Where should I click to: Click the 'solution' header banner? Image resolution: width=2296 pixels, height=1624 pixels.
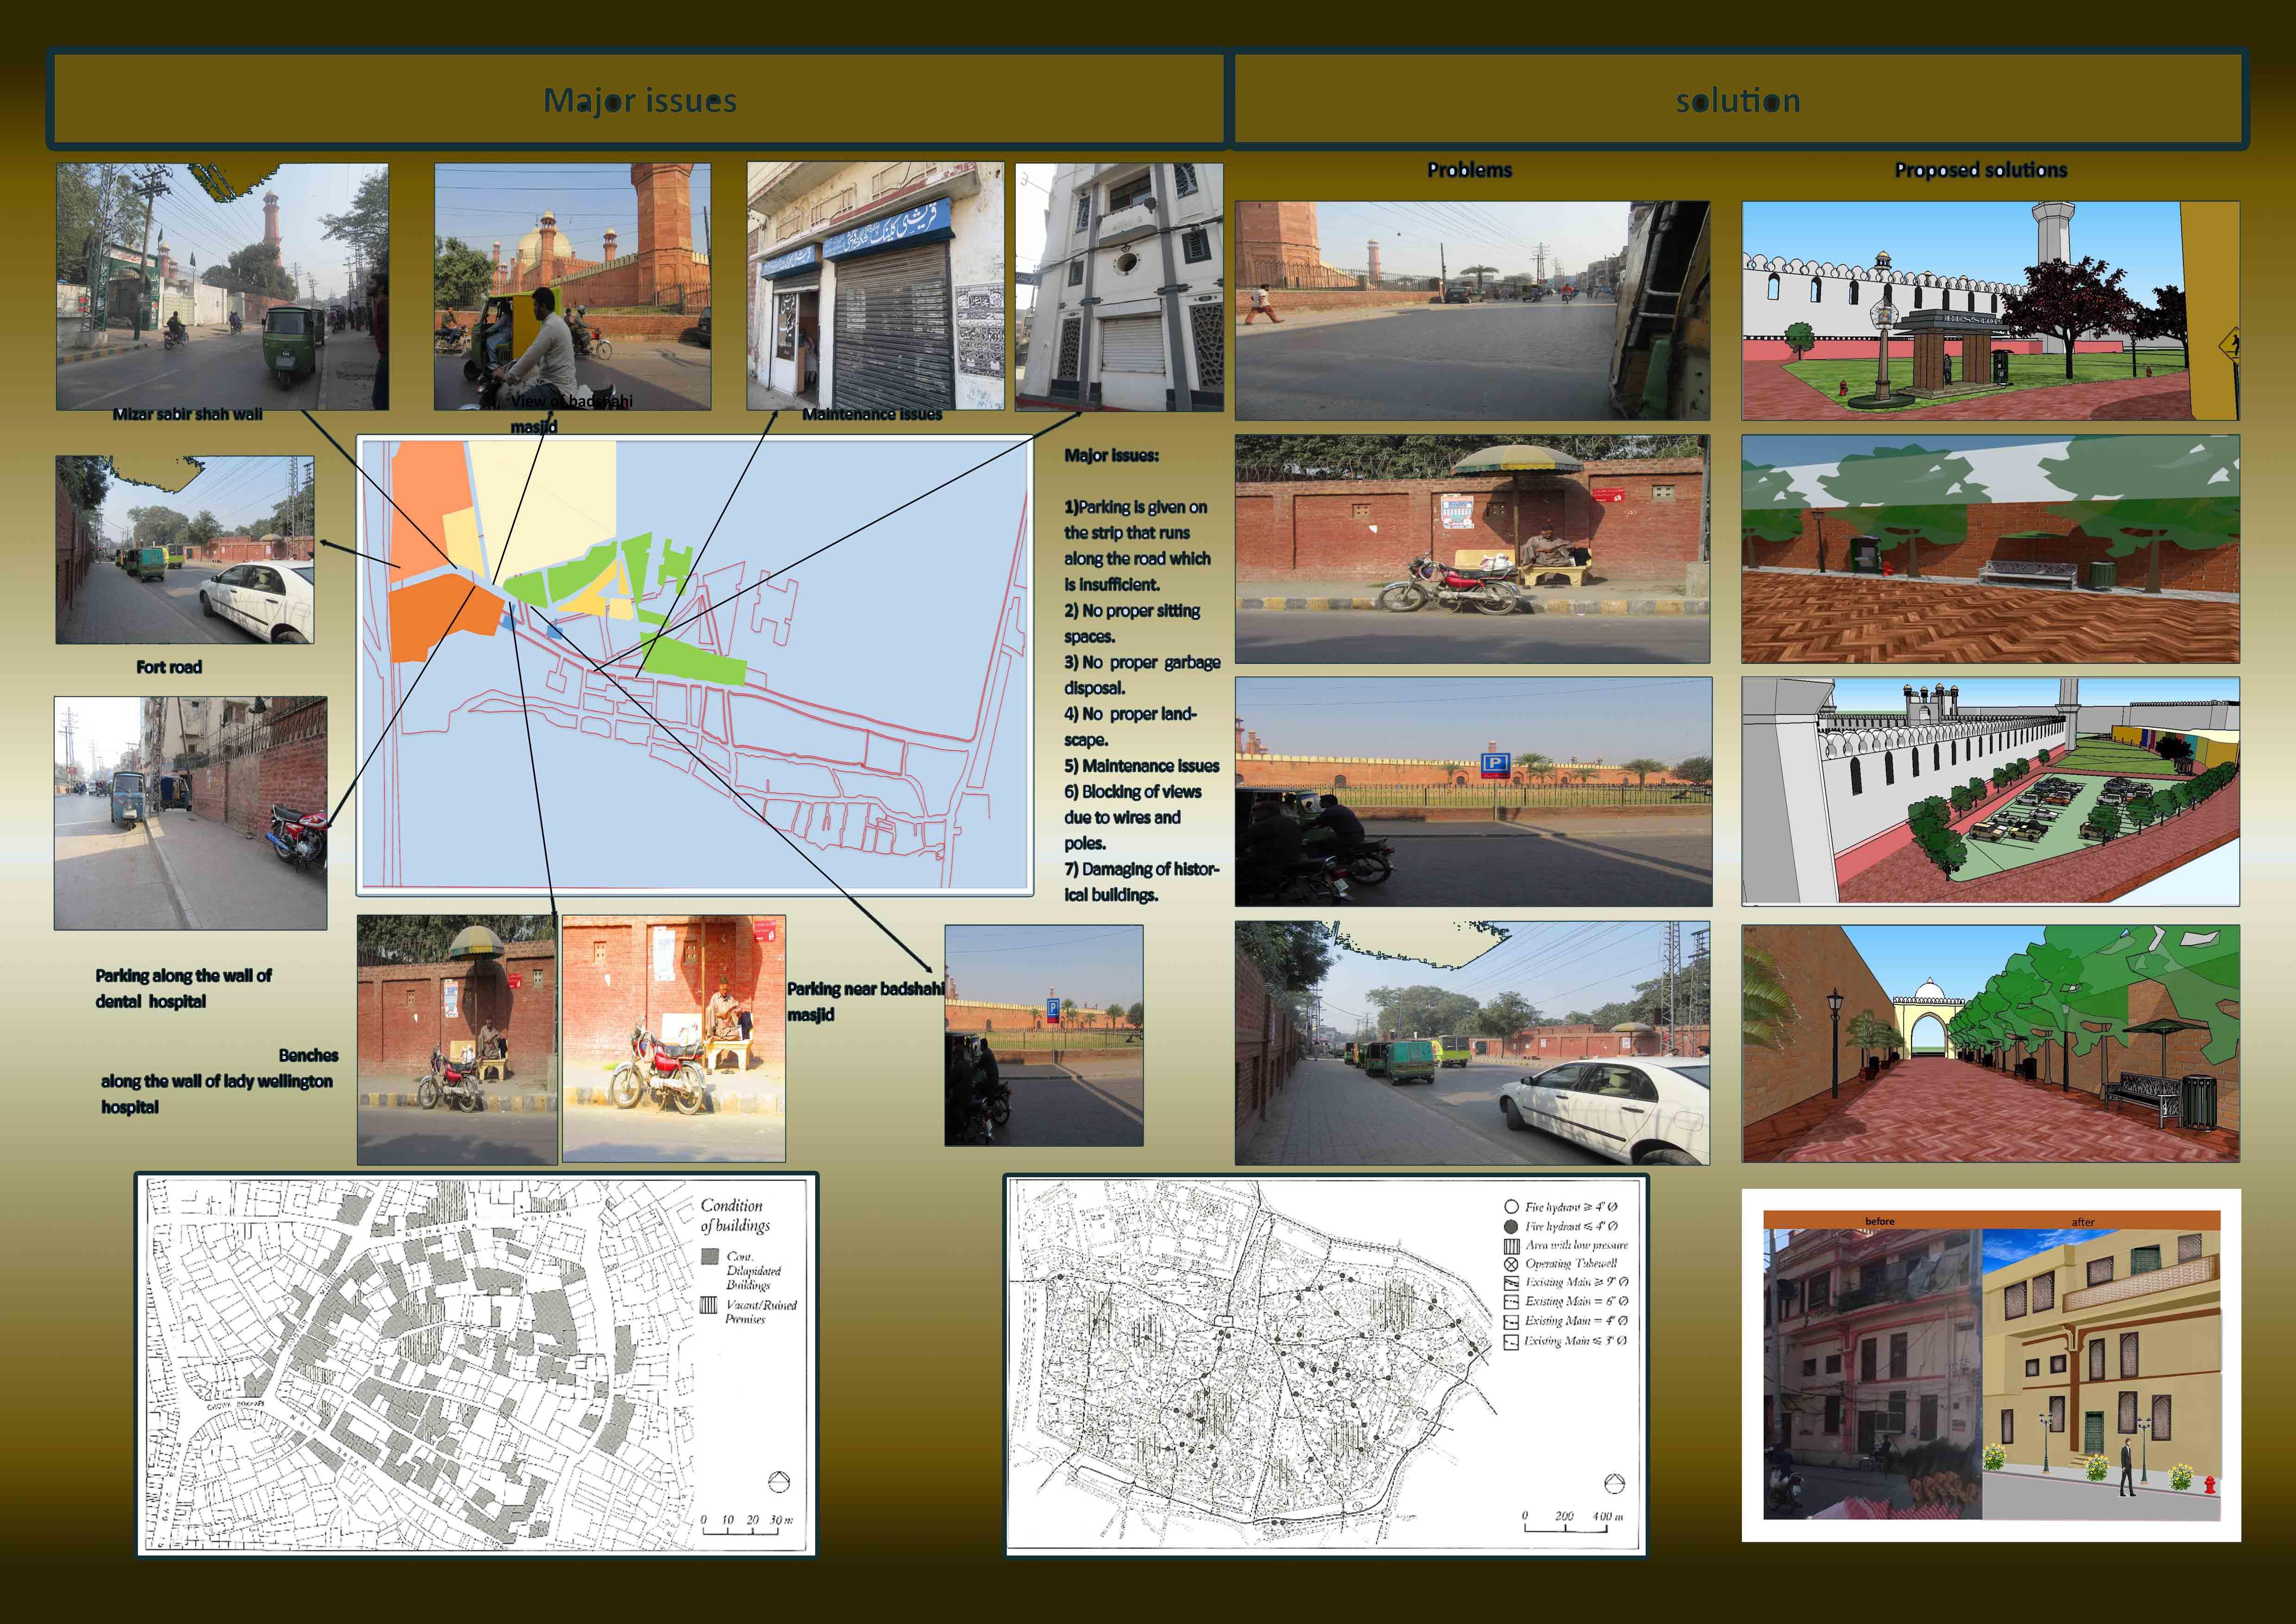click(x=1738, y=100)
